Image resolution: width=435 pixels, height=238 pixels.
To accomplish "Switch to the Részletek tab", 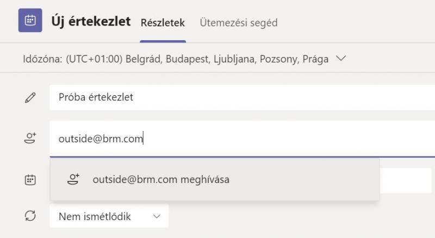I will pos(163,23).
